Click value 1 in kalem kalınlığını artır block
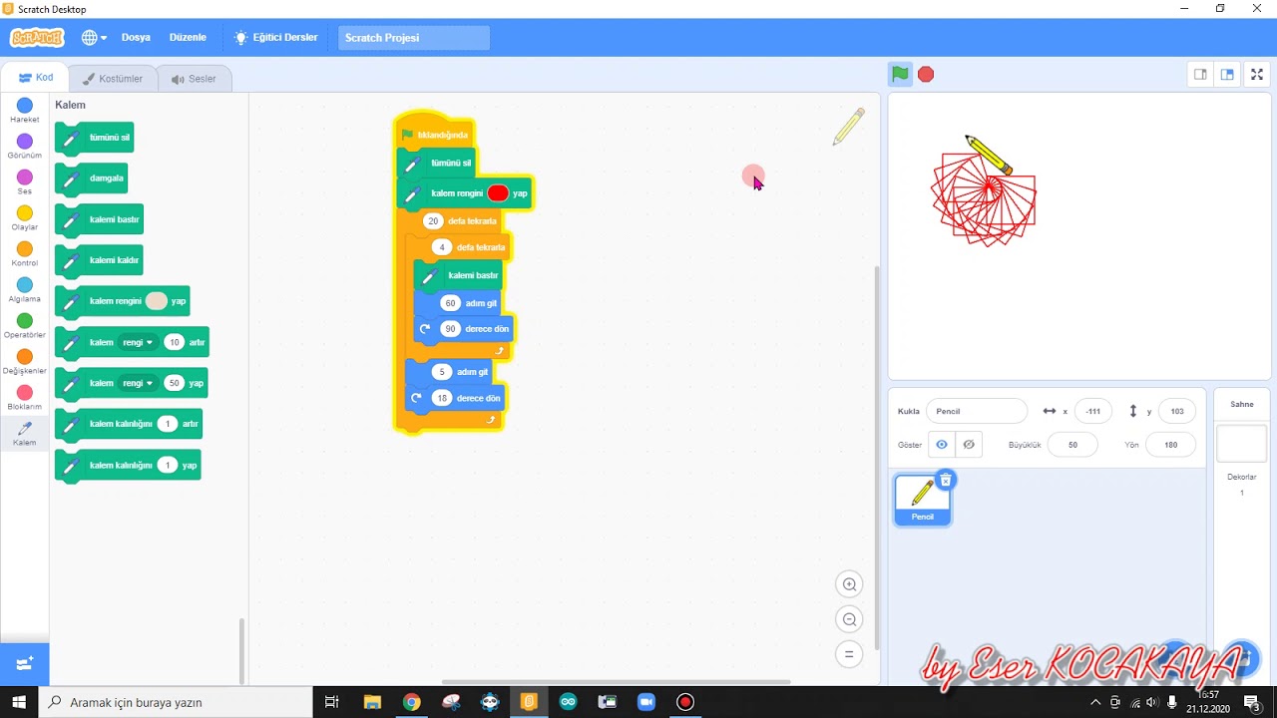 (168, 424)
